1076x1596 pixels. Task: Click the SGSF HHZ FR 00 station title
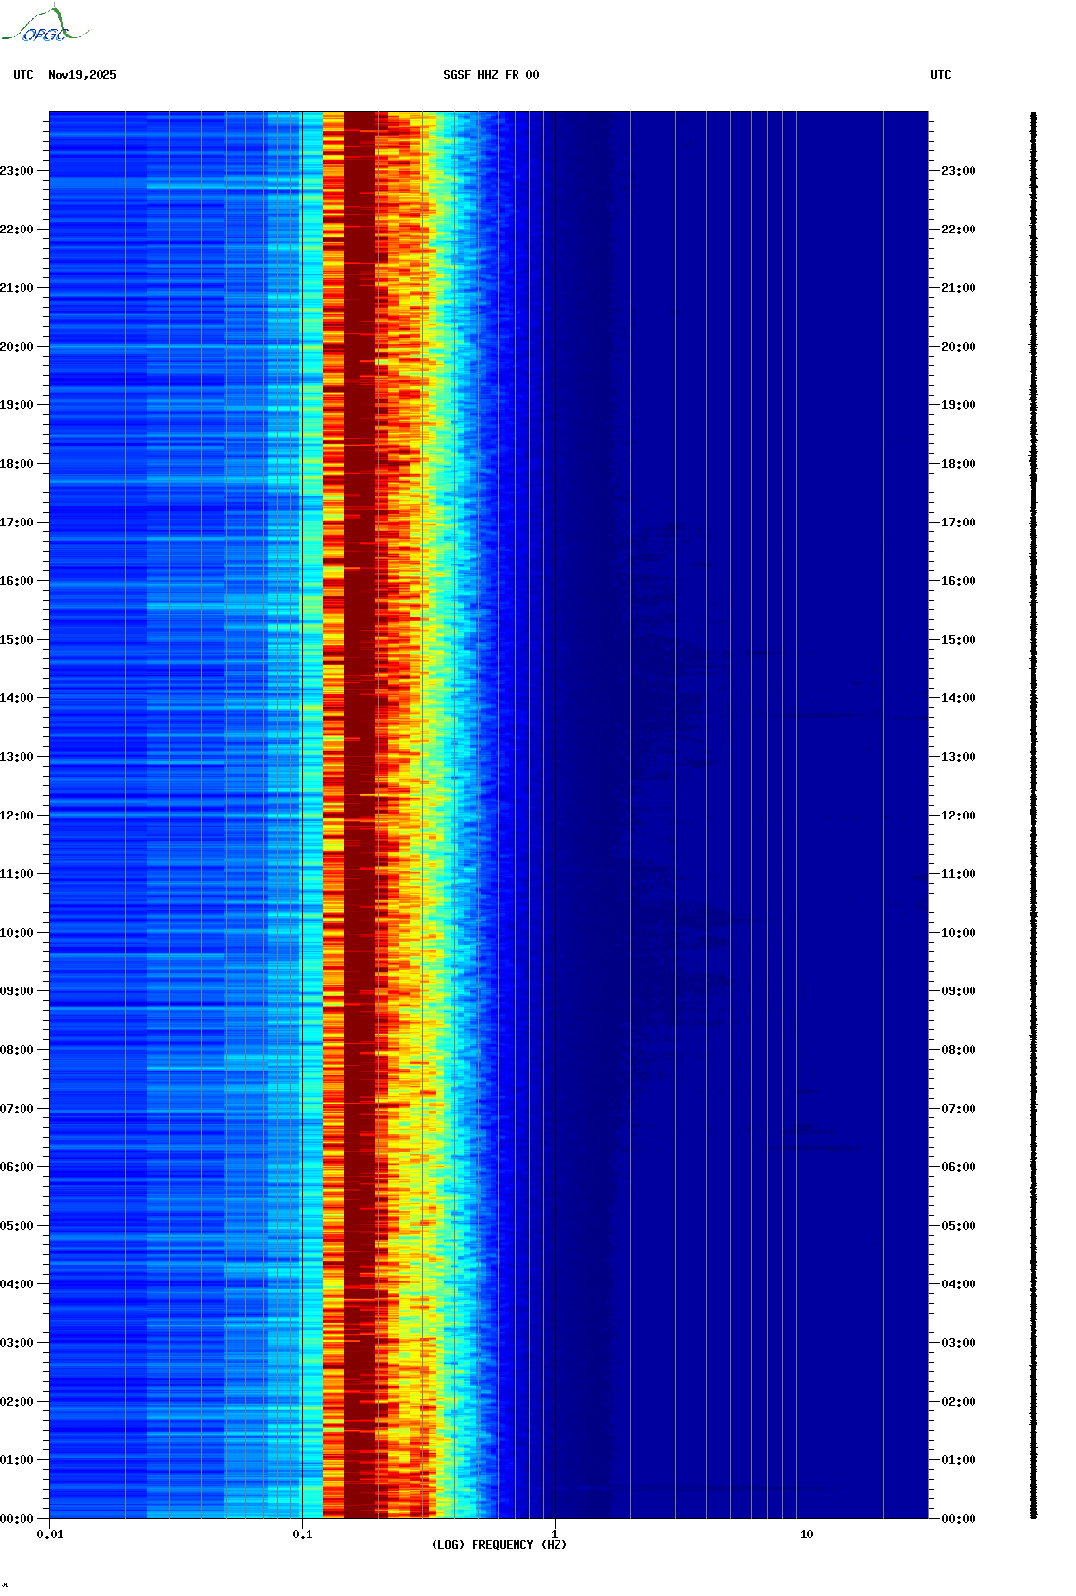pyautogui.click(x=491, y=75)
